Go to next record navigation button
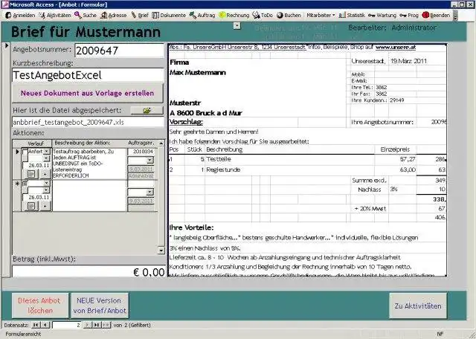This screenshot has width=476, height=339. [x=88, y=325]
